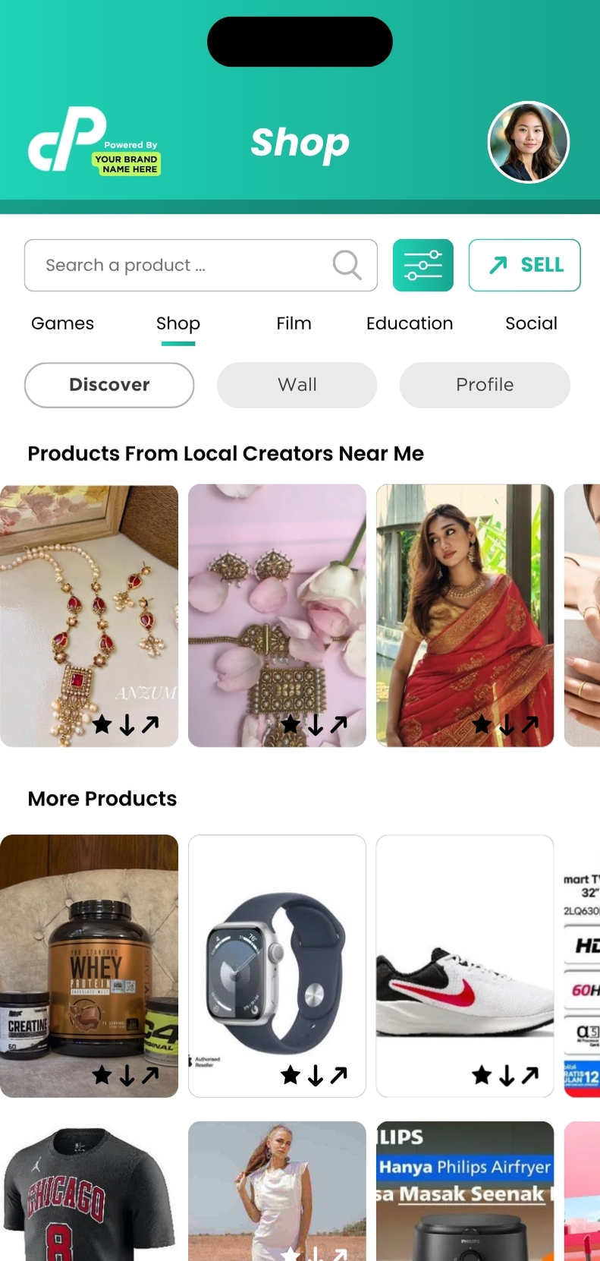The image size is (600, 1261).
Task: Switch to the Games tab
Action: point(62,323)
